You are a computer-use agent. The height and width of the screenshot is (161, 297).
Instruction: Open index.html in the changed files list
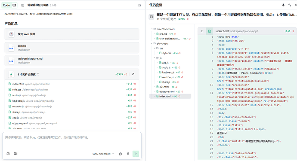(72, 84)
